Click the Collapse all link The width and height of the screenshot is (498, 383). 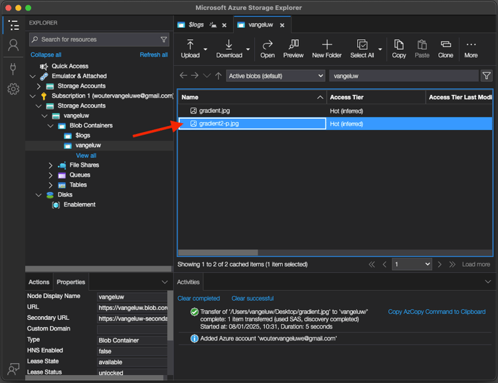(46, 54)
